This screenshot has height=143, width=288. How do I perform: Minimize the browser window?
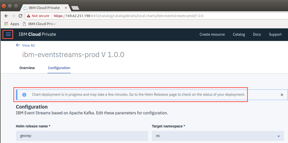tap(10, 6)
